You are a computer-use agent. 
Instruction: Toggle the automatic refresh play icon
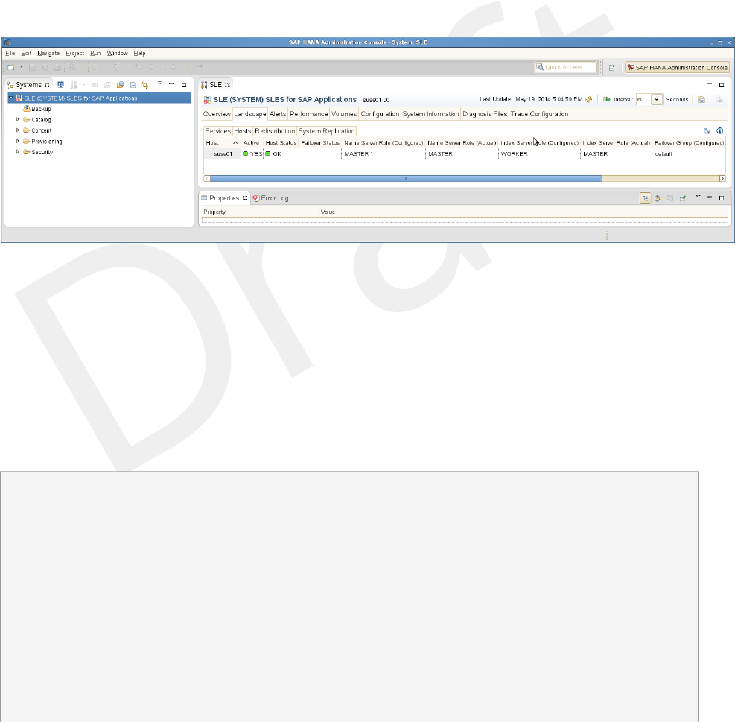(607, 99)
